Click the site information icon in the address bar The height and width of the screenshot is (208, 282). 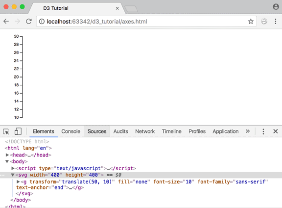coord(42,22)
